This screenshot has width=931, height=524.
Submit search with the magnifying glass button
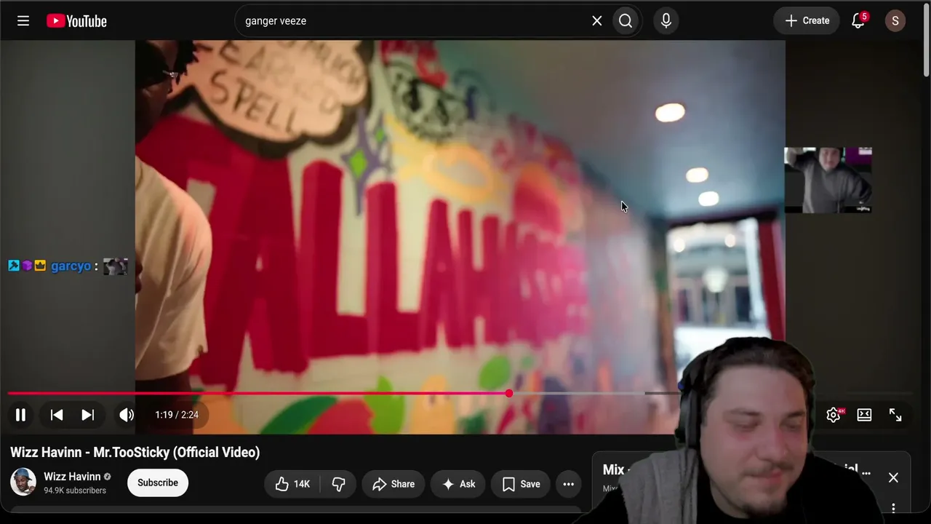[626, 21]
